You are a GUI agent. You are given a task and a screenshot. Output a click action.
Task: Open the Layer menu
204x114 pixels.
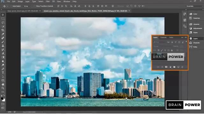27,1
